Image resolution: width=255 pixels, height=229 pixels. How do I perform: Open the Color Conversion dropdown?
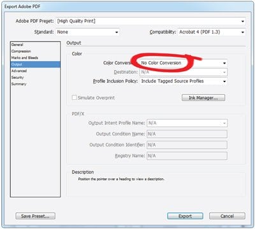point(184,63)
